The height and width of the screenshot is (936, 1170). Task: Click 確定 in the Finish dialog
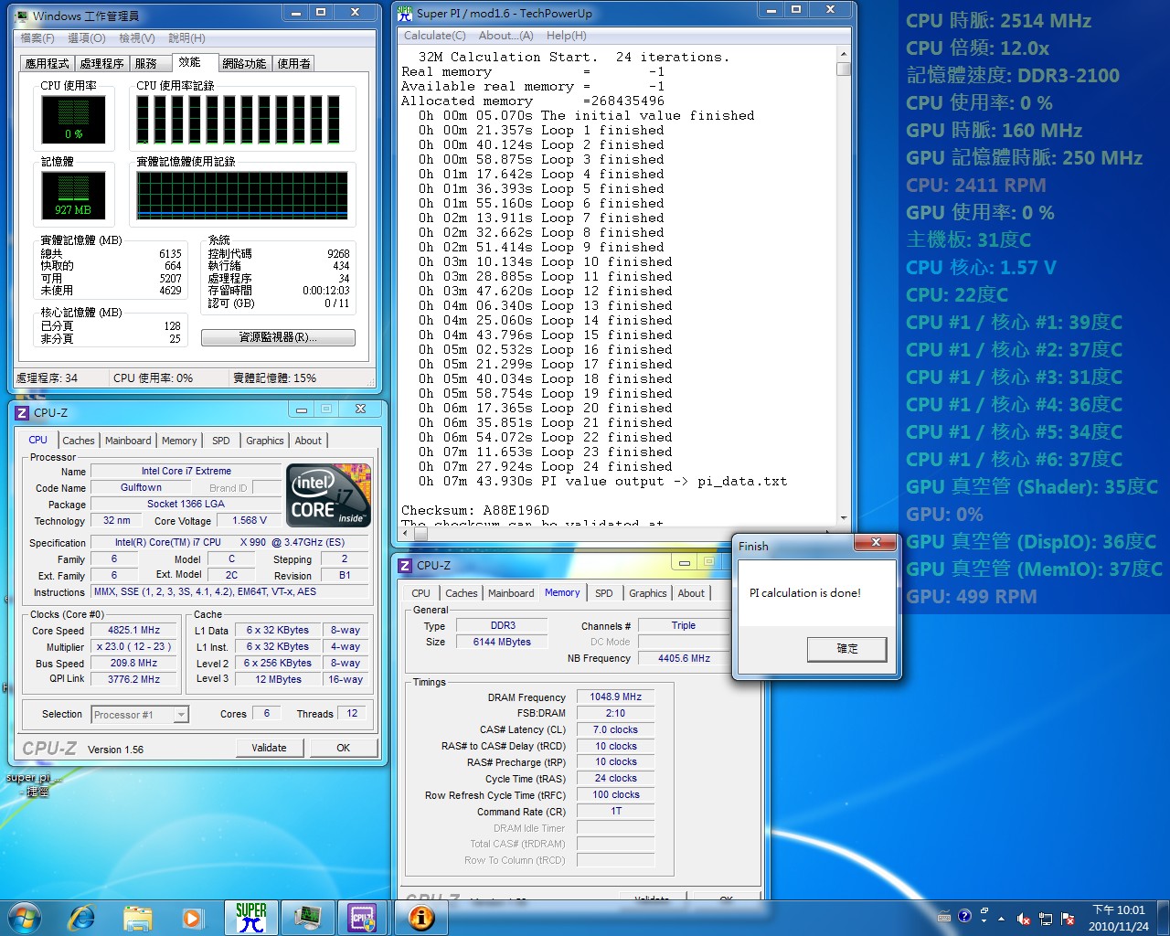coord(847,649)
